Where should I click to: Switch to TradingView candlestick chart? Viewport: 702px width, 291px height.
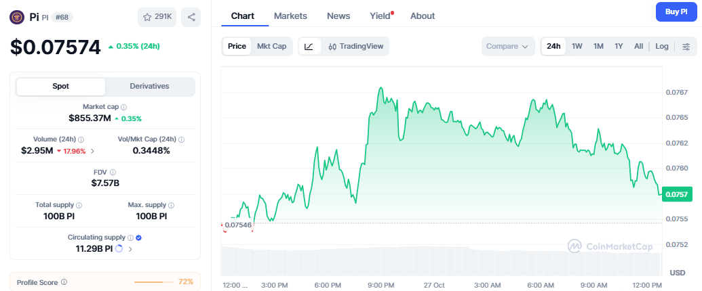tap(355, 47)
